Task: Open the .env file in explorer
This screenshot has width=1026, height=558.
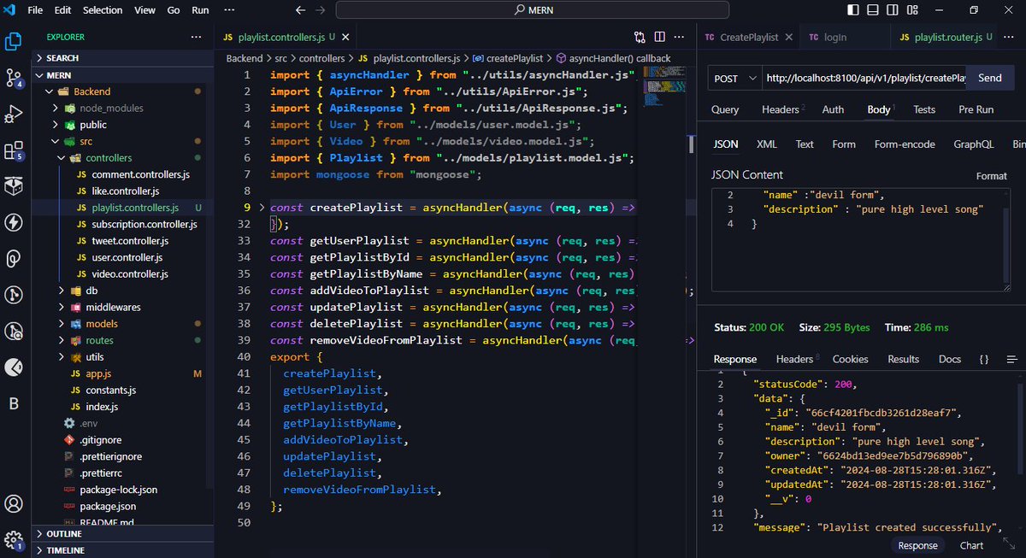Action: click(x=87, y=423)
